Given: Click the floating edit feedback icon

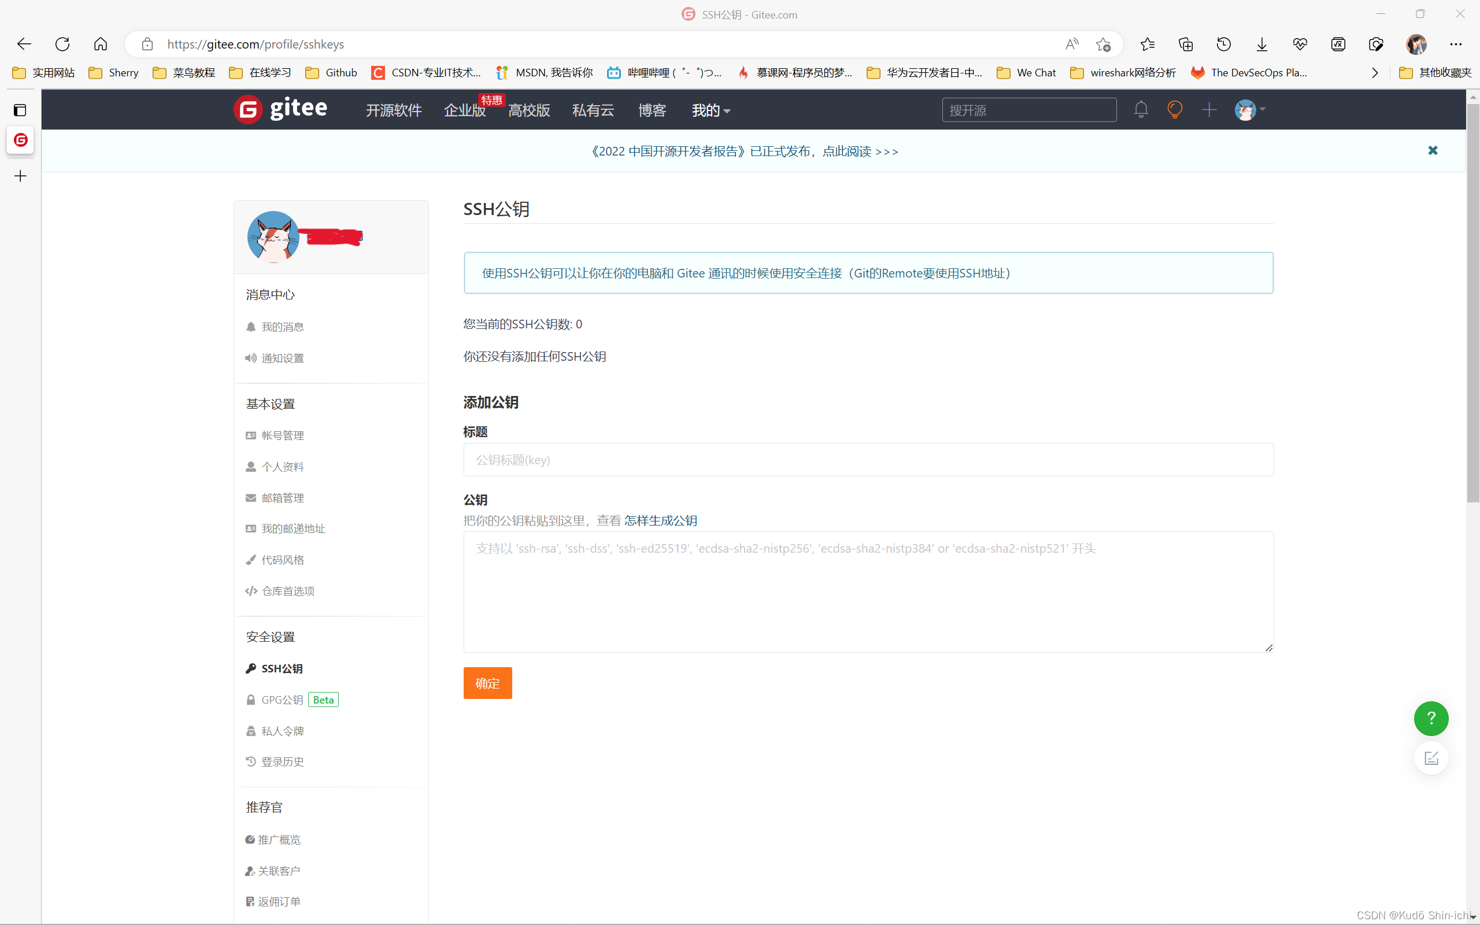Looking at the screenshot, I should point(1431,758).
